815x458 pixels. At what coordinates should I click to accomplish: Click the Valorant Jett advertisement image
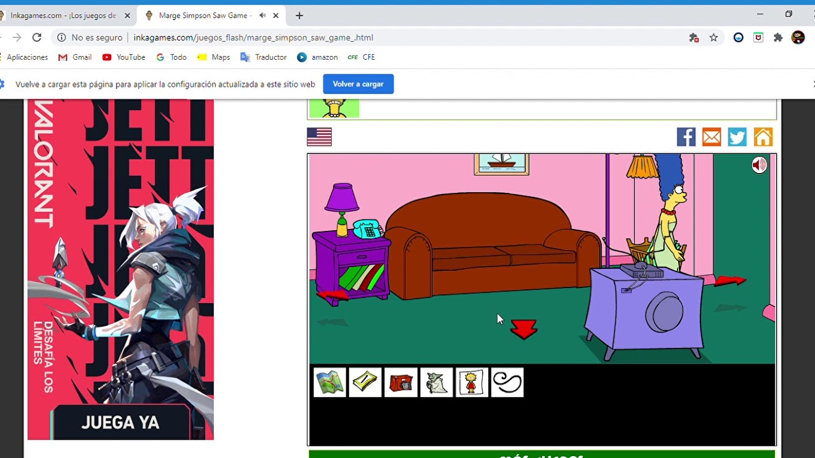[120, 269]
